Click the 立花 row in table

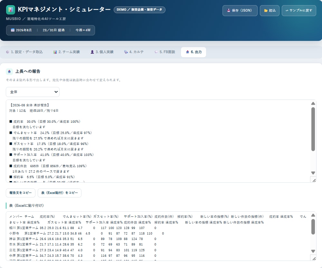pos(83,250)
